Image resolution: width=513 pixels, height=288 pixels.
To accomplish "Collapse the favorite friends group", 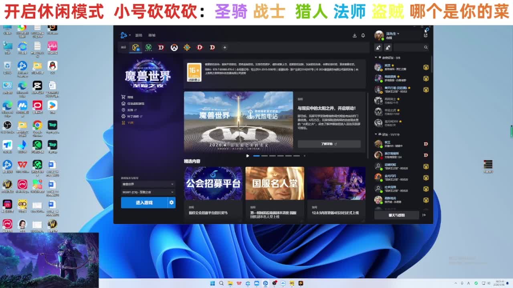I will (376, 58).
